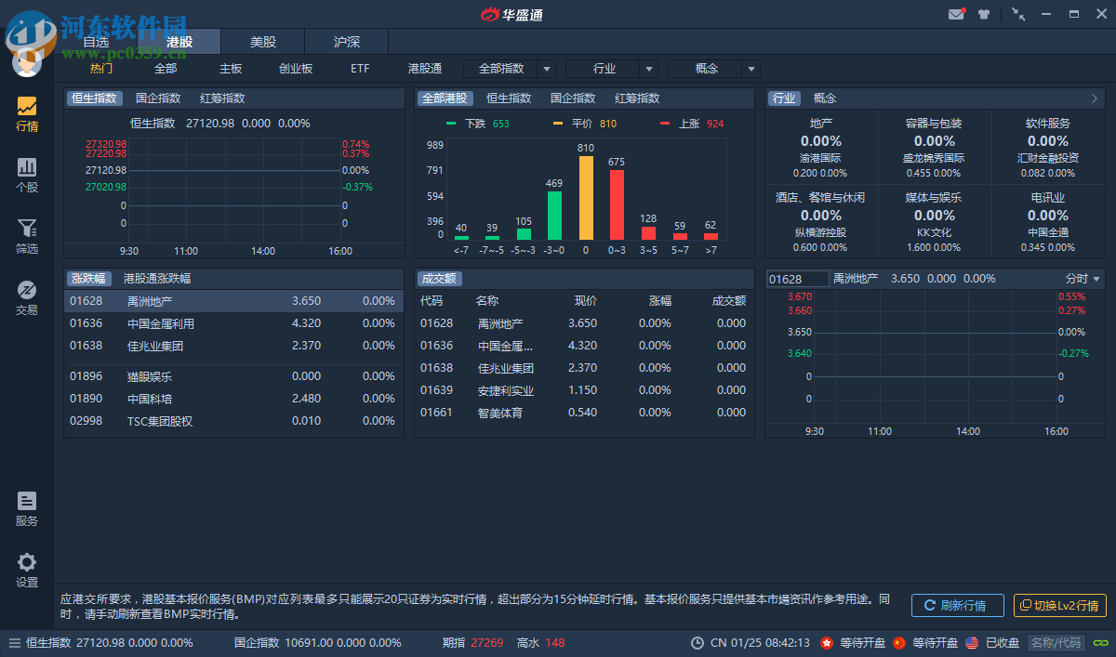Image resolution: width=1116 pixels, height=657 pixels.
Task: Switch to the 美股 market tab
Action: pos(261,41)
